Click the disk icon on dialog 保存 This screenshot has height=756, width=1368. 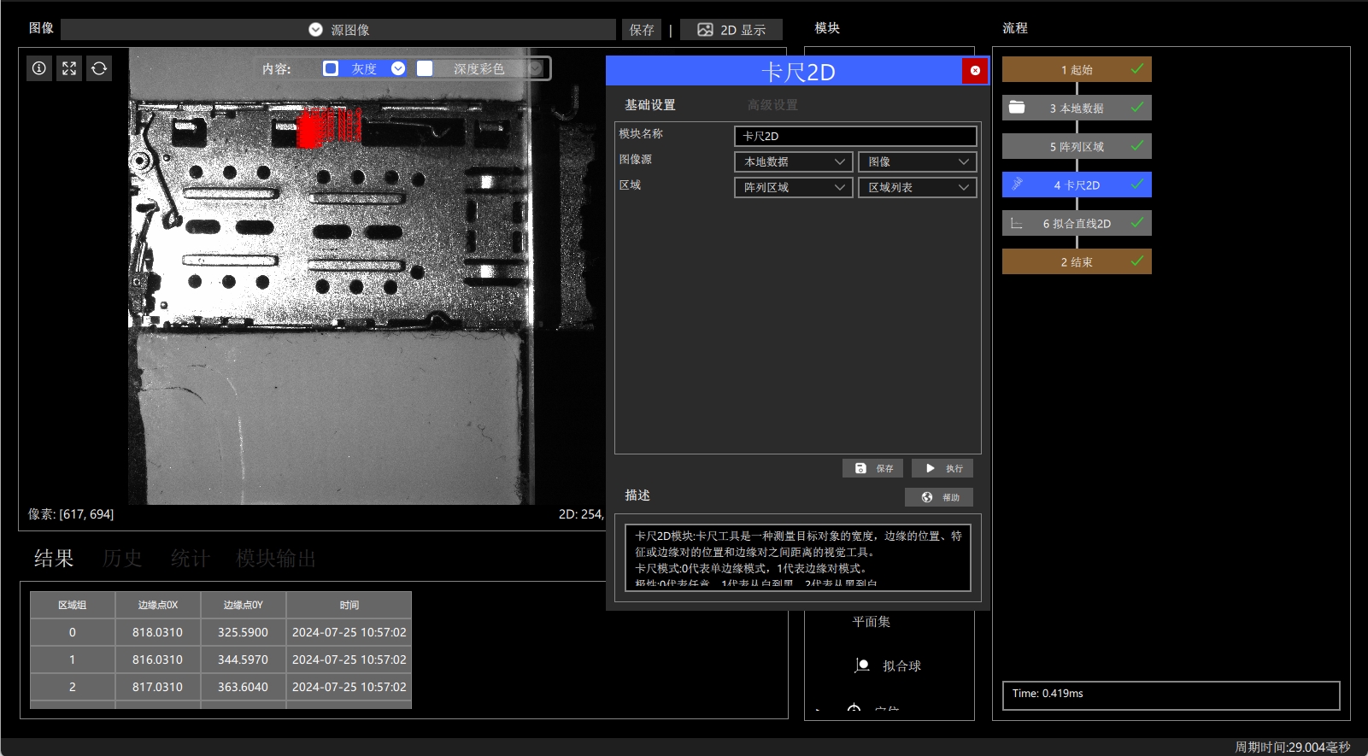860,468
